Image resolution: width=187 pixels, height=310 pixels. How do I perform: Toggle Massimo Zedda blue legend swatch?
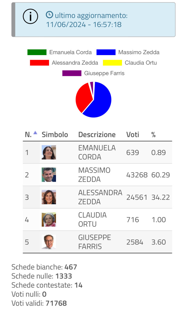coord(106,52)
